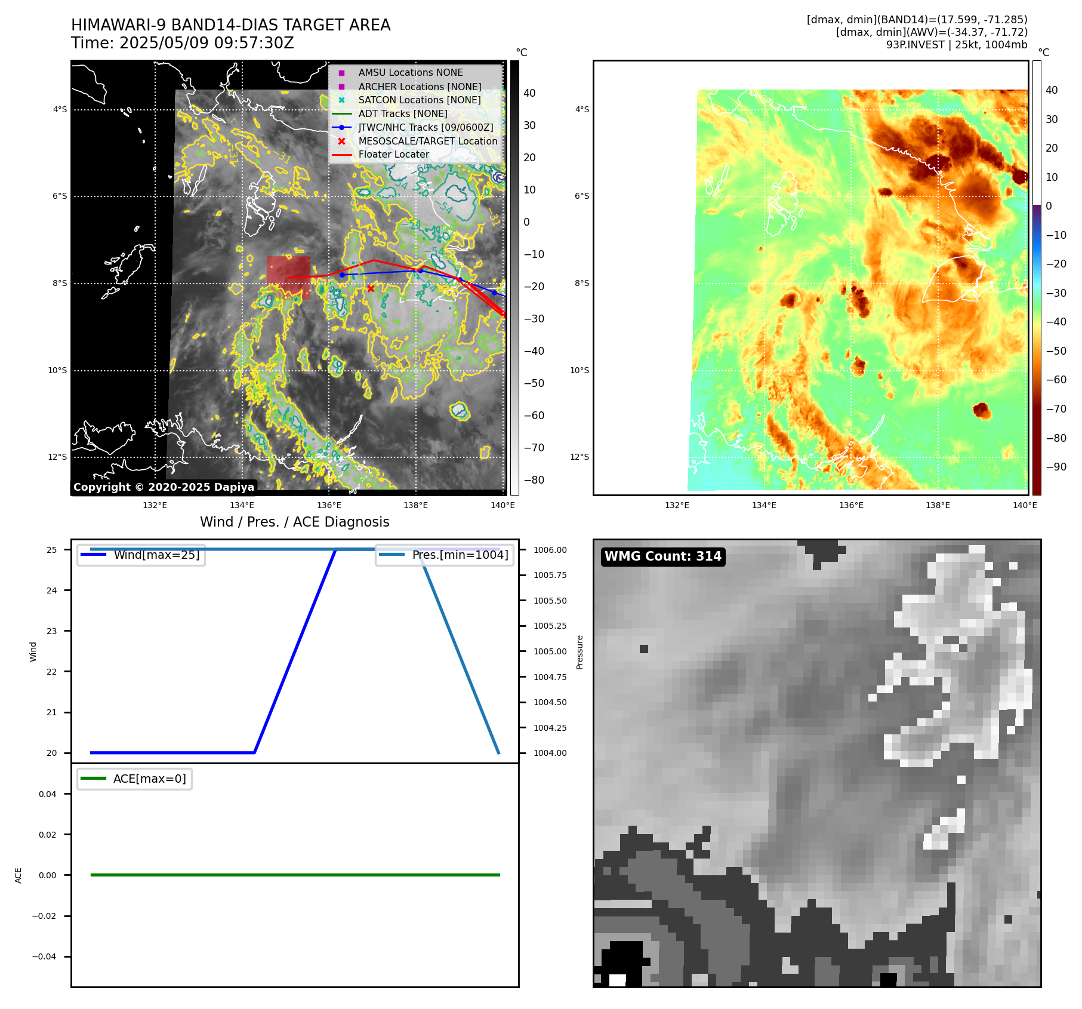Click the 'Pres.[min=1004]' legend label
Screen dimensions: 1082x1009
[x=460, y=555]
